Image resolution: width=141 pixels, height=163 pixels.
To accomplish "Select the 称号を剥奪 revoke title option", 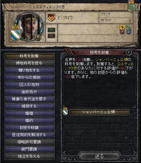I will click(x=30, y=56).
